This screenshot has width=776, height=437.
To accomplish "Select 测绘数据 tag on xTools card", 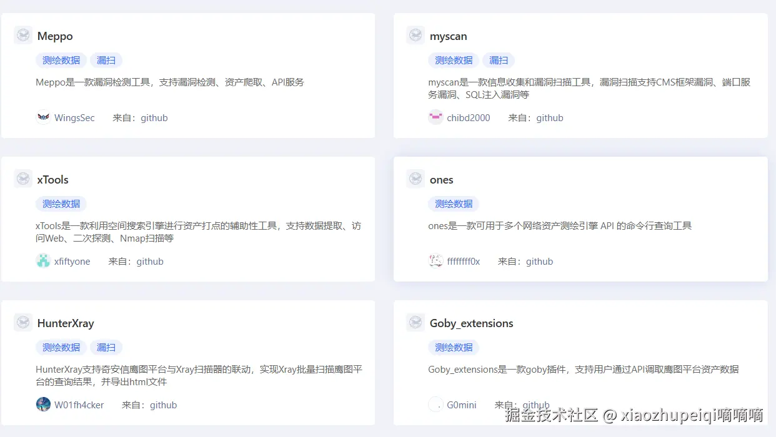I will 61,204.
